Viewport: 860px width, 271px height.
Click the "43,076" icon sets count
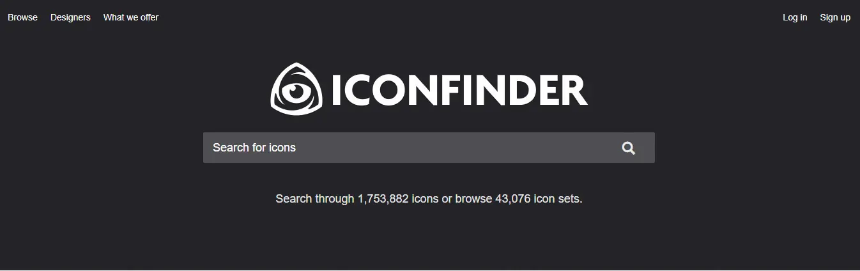point(512,199)
